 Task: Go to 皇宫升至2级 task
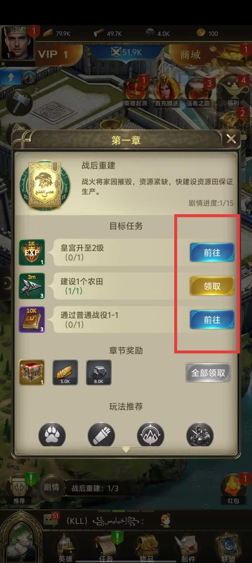click(x=212, y=252)
